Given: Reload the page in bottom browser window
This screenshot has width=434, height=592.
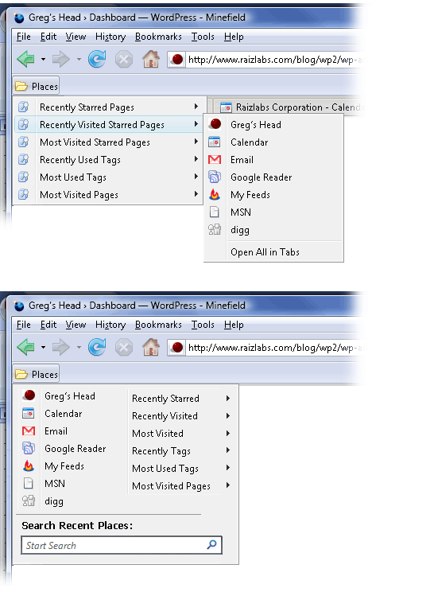Looking at the screenshot, I should (x=97, y=348).
